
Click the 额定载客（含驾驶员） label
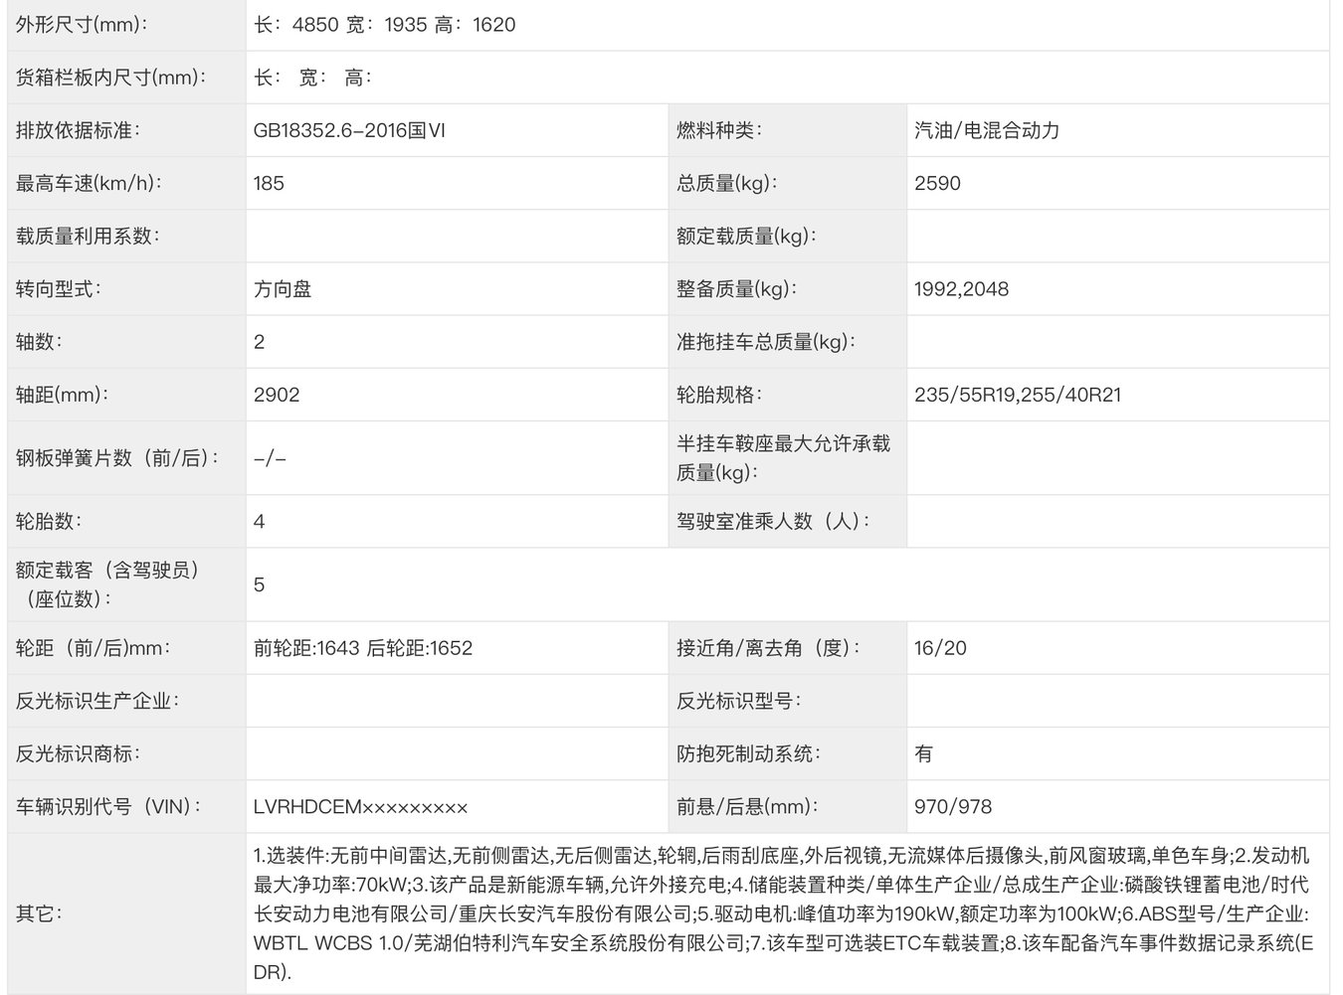coord(107,584)
